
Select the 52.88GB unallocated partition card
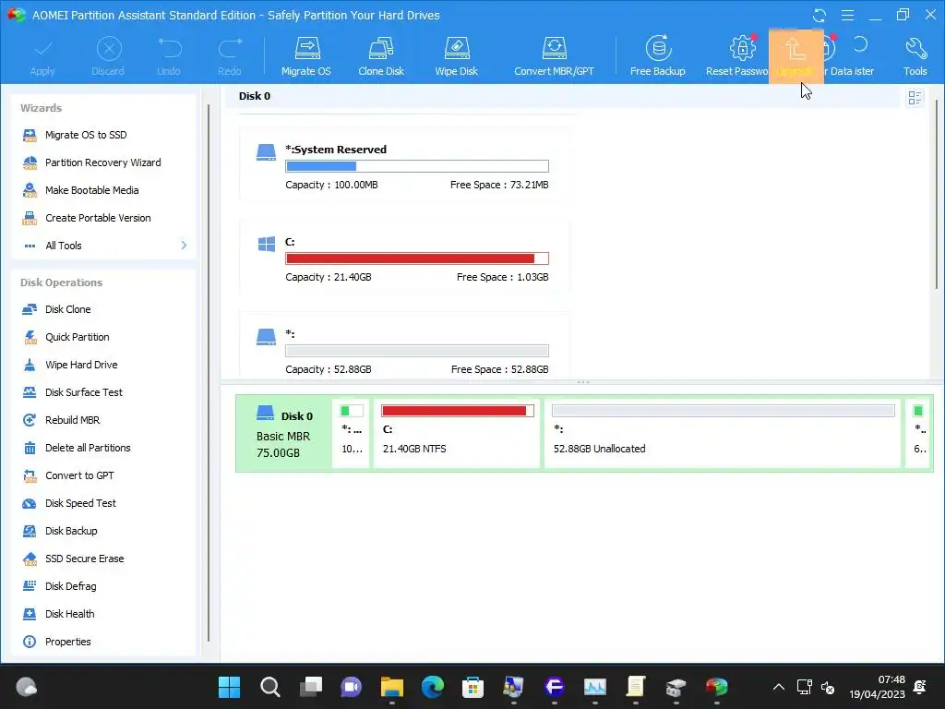click(405, 346)
